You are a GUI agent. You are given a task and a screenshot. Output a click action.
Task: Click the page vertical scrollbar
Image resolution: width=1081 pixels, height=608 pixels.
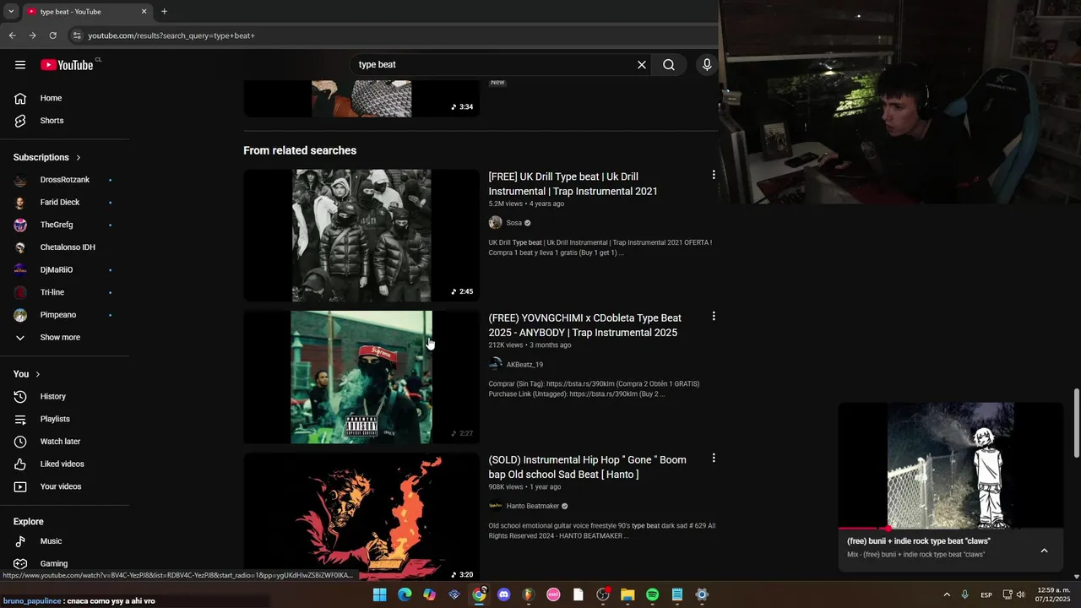click(x=1076, y=423)
